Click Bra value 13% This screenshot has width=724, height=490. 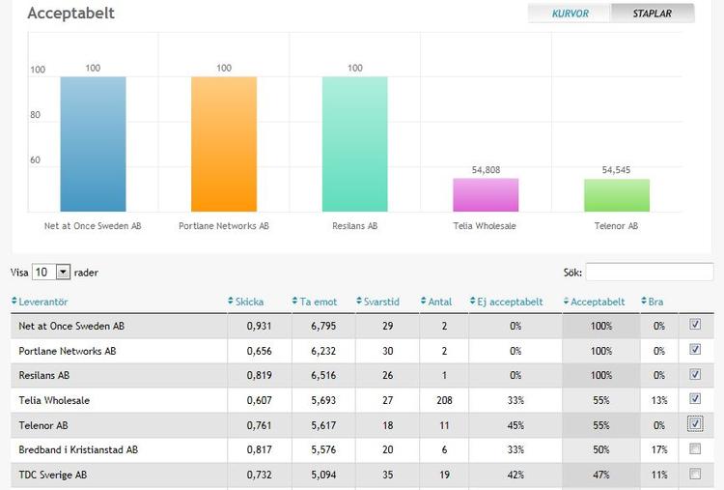(659, 400)
